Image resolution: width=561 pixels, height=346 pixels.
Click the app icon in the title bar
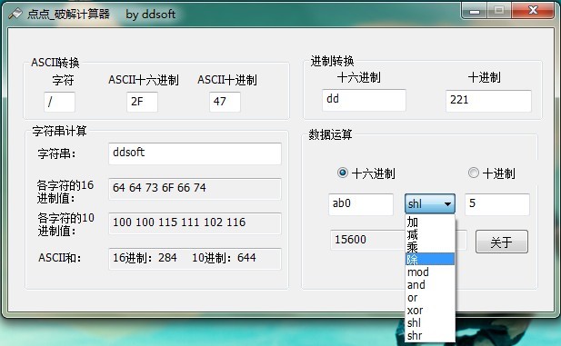pos(15,14)
